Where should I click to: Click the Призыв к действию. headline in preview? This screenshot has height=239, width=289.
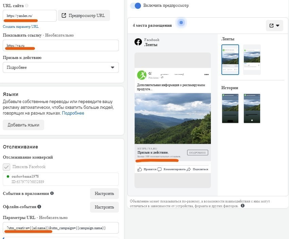point(153,152)
